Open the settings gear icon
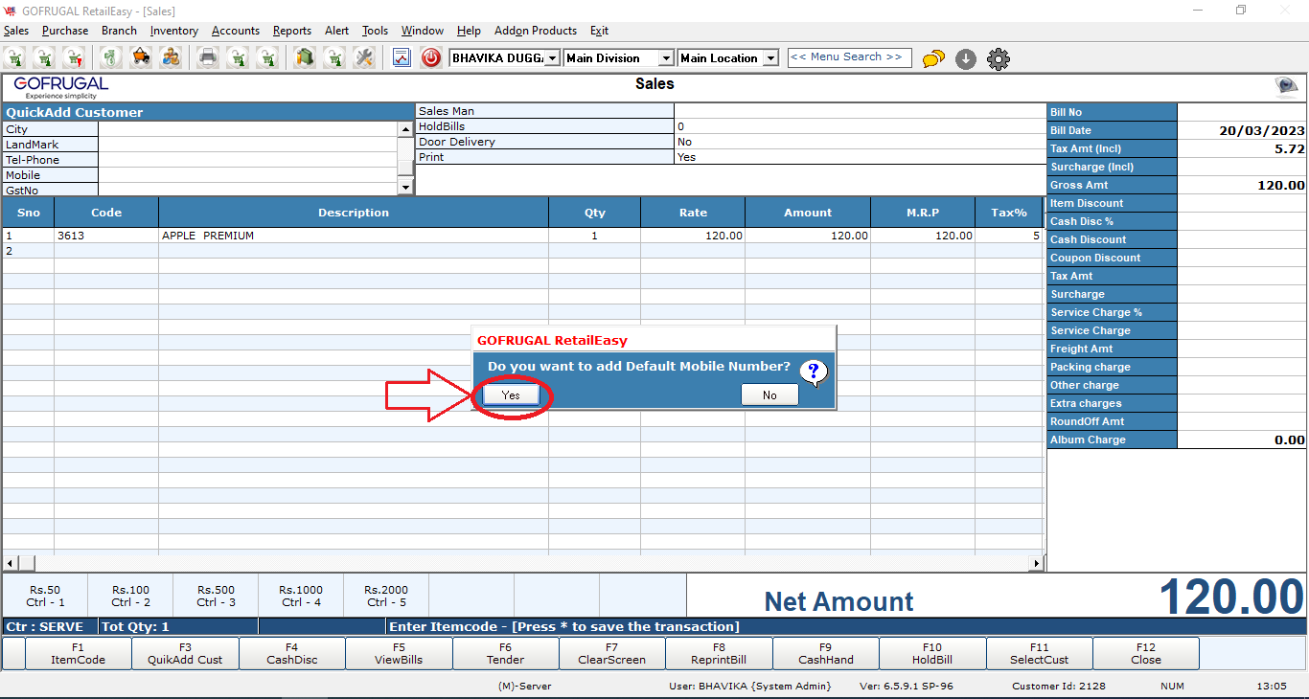This screenshot has height=699, width=1309. 998,59
